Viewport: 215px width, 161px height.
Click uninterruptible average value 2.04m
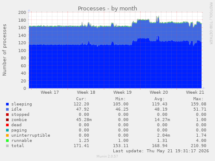click(164, 135)
